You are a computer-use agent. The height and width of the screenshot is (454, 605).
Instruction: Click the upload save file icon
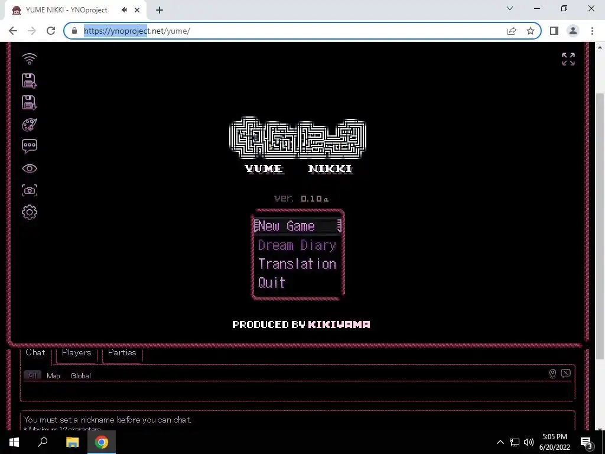coord(30,80)
